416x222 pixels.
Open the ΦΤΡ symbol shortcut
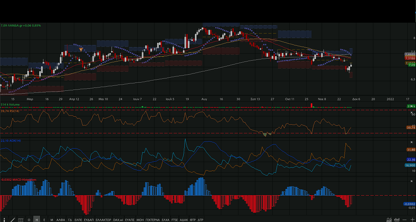(x=193, y=220)
